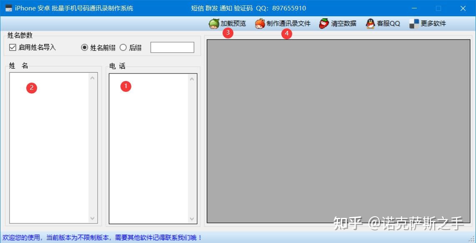The image size is (476, 243).
Task: Click the 更多软件 checkered icon
Action: point(414,24)
